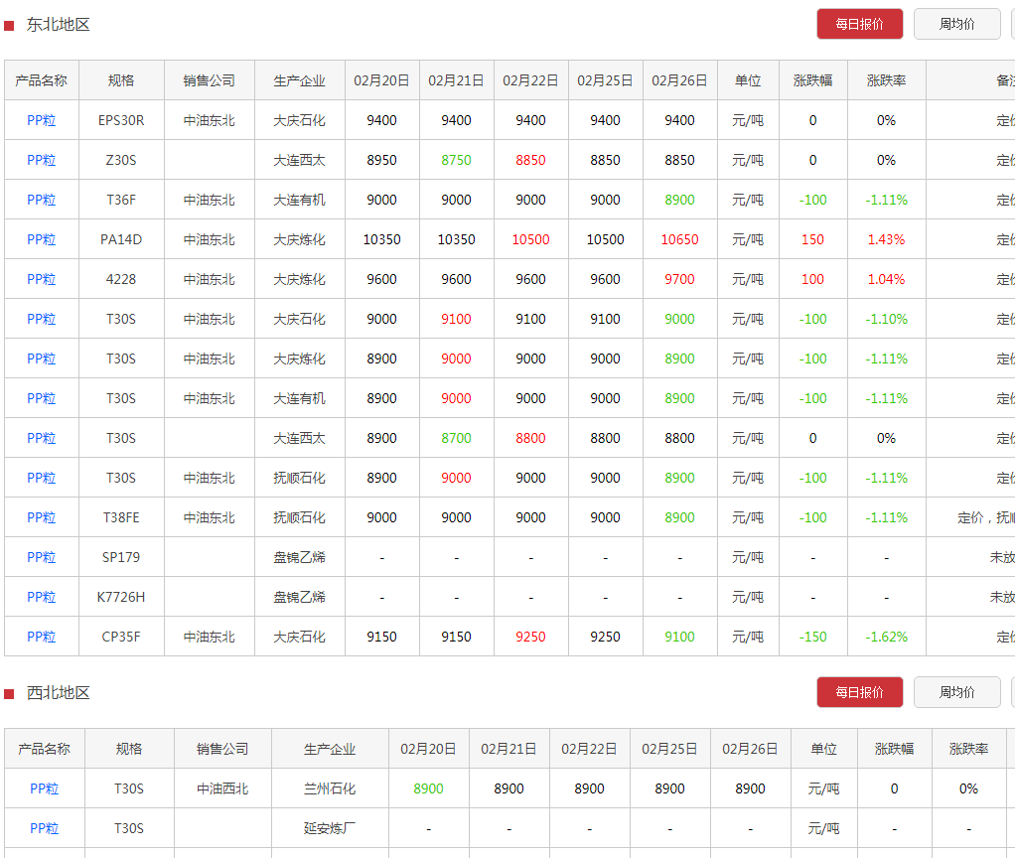1015x858 pixels.
Task: Select the SP179 spec cell
Action: 121,557
